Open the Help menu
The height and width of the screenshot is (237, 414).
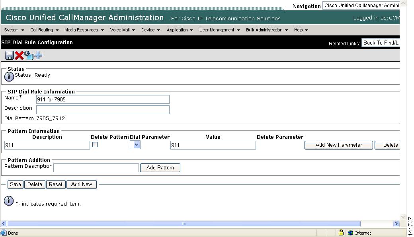pos(301,30)
